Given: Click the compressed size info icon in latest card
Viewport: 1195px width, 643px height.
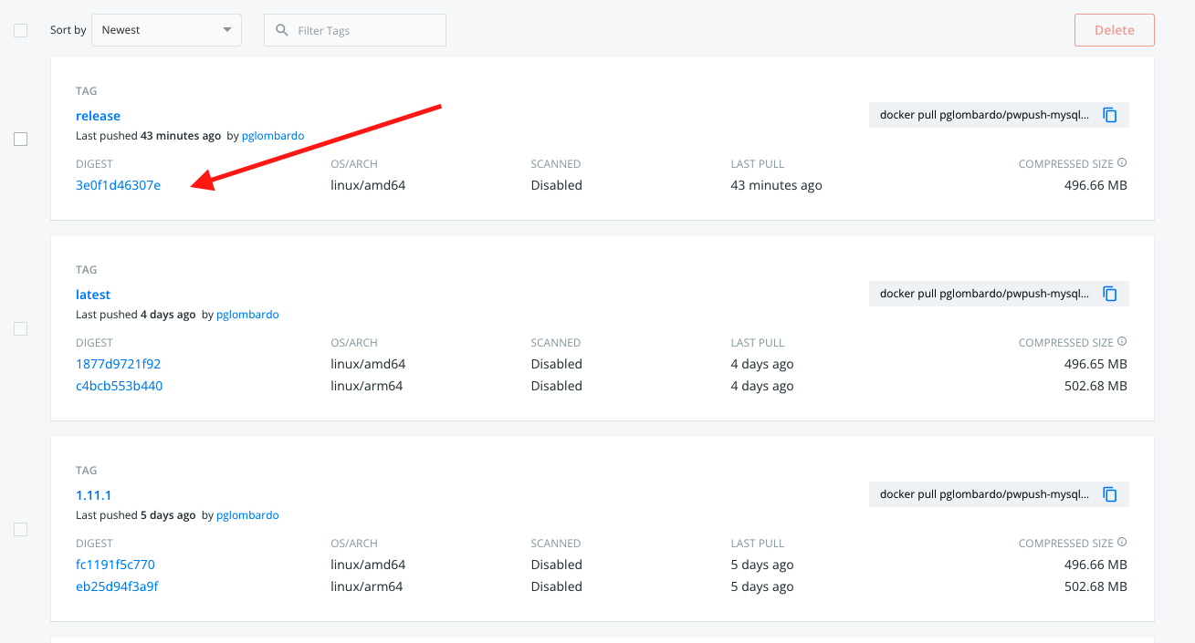Looking at the screenshot, I should click(1122, 342).
